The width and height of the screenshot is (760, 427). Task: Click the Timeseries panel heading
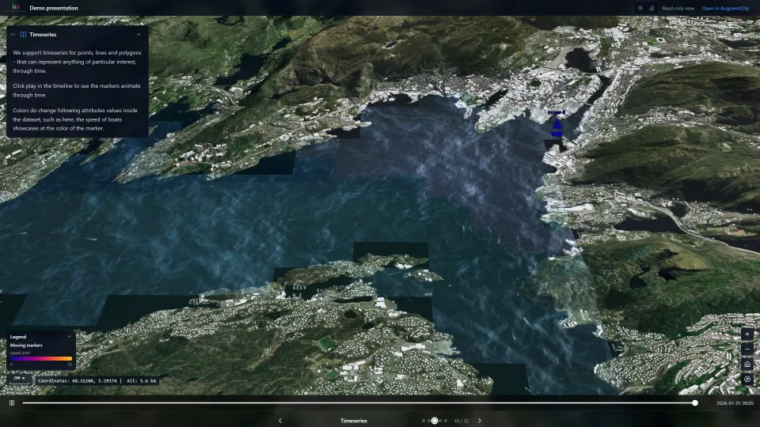[43, 34]
